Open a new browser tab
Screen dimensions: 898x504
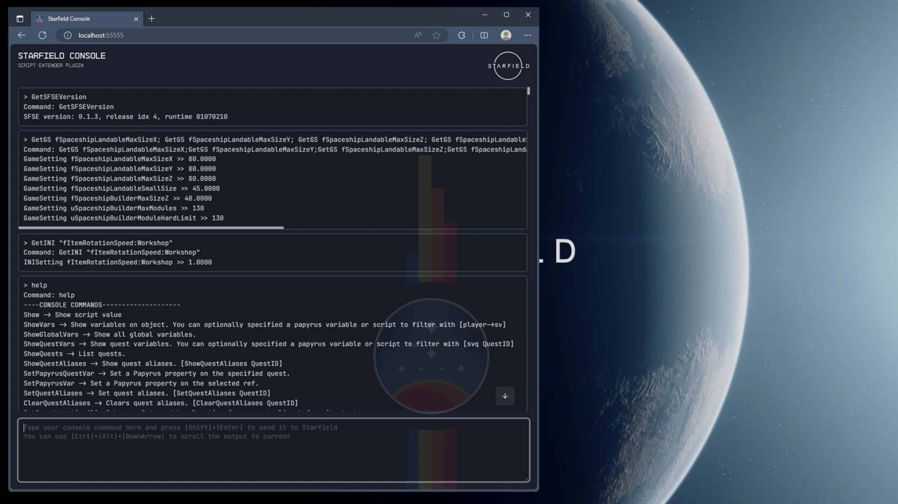coord(151,19)
